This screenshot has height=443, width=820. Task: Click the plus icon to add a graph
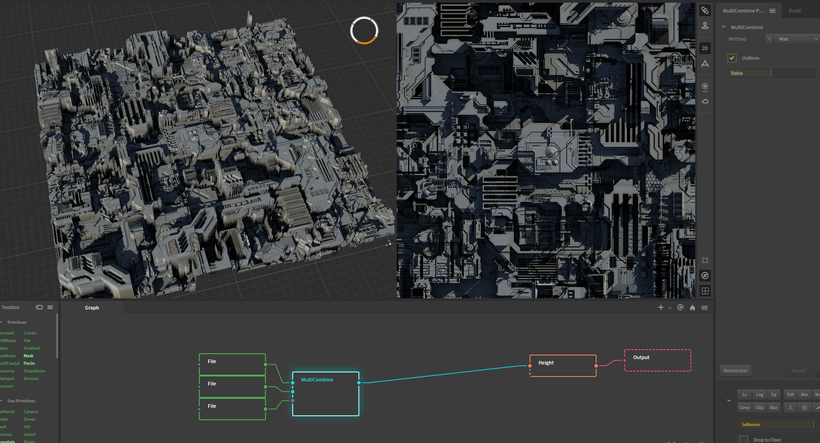coord(660,307)
